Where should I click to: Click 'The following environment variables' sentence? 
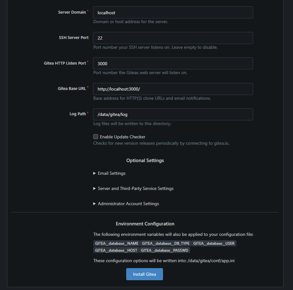(x=173, y=235)
